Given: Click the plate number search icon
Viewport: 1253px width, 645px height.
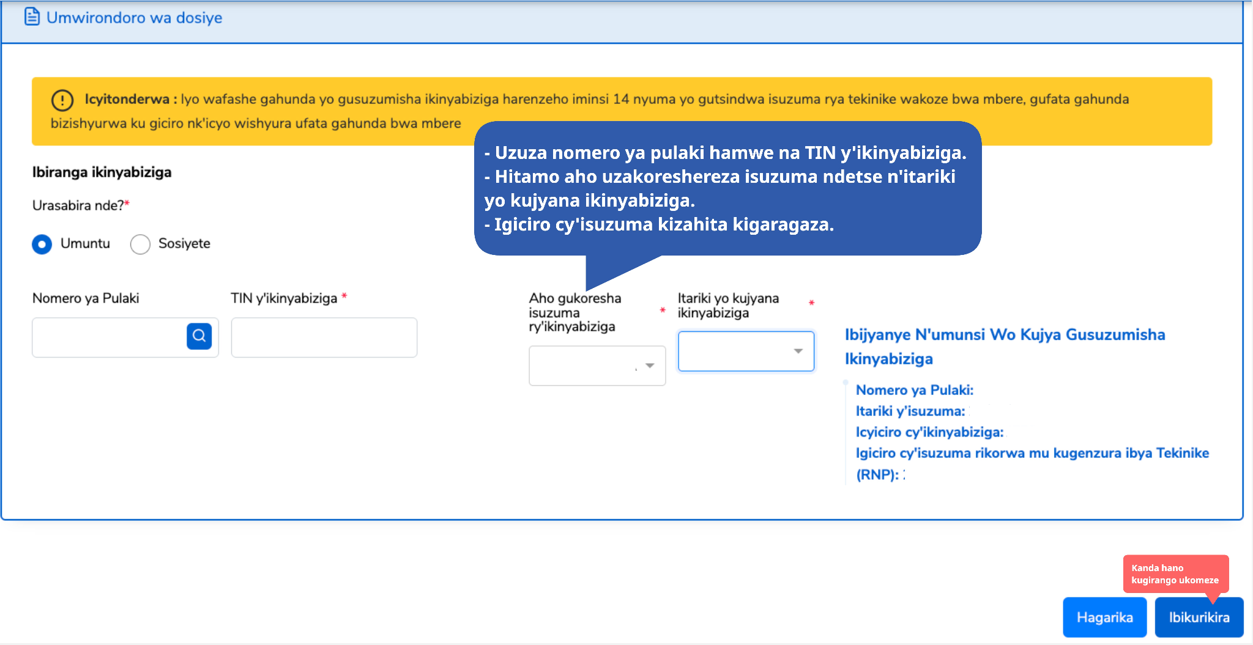Looking at the screenshot, I should [199, 336].
